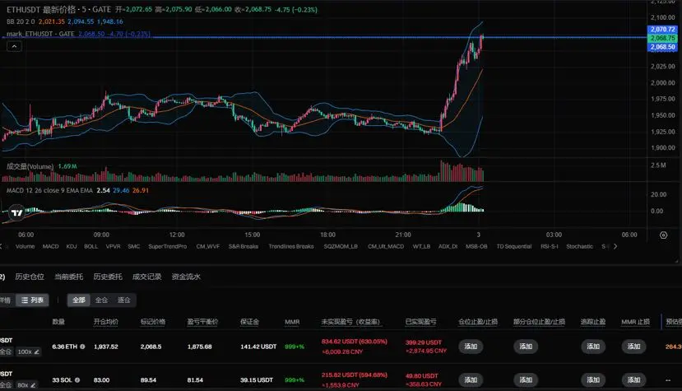Apply the KDJ indicator template
The height and width of the screenshot is (391, 682).
point(72,246)
